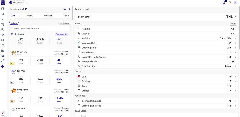Click the Mirza Mujid name
Viewport: 240px width, 117px height.
(22, 52)
